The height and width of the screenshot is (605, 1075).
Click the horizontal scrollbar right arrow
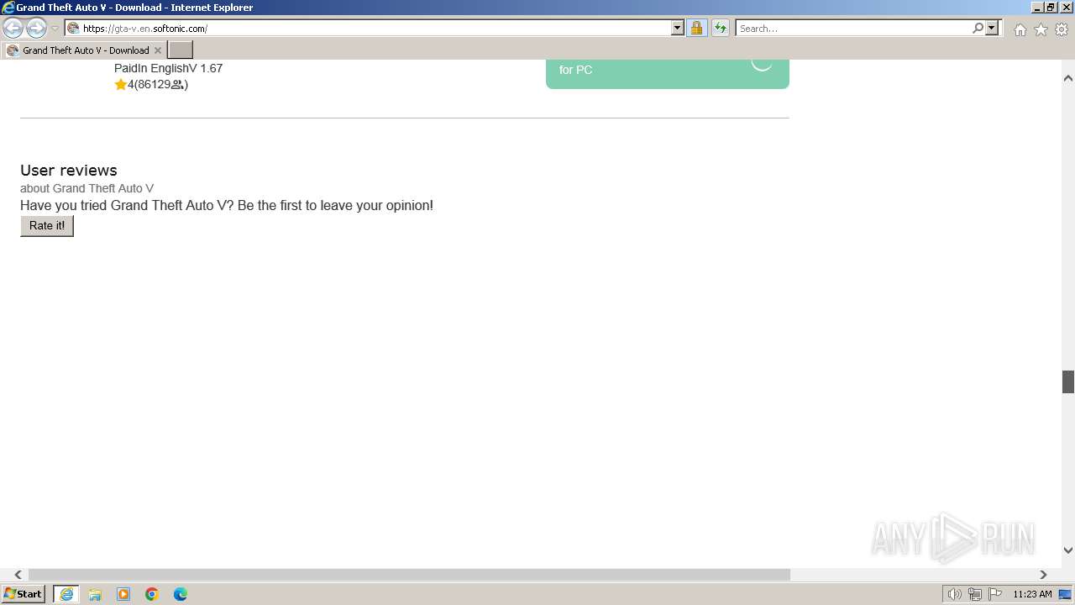[1043, 575]
